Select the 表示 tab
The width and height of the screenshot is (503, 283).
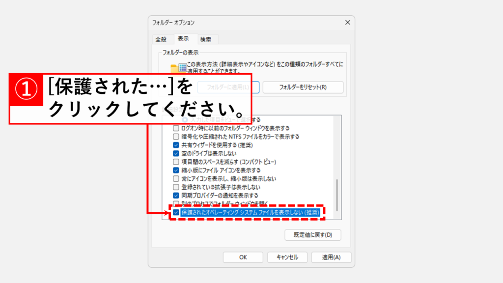pyautogui.click(x=183, y=39)
